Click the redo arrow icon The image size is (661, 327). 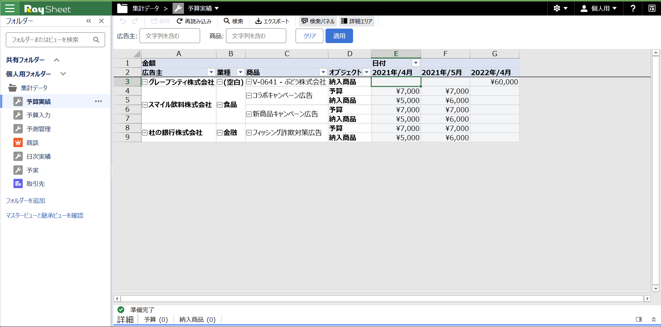(135, 21)
